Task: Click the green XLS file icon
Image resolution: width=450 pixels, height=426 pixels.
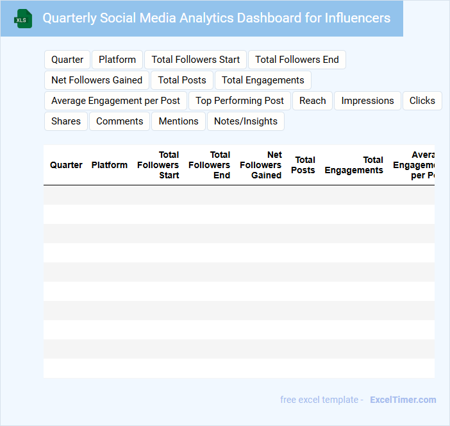Action: click(x=23, y=19)
